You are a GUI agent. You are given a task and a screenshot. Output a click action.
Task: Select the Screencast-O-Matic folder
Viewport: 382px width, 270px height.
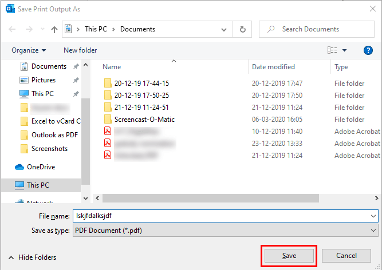click(144, 120)
